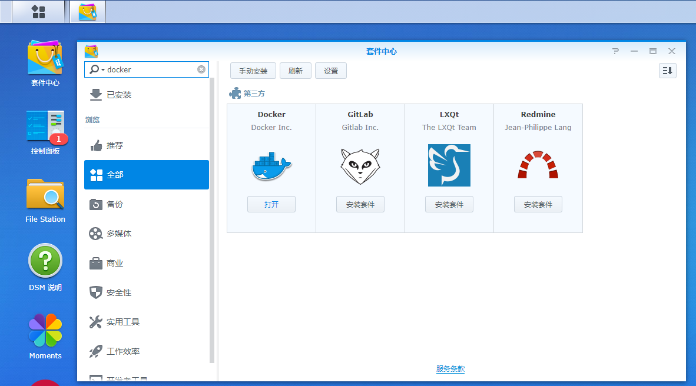Click the docker search input field
This screenshot has width=696, height=386.
tap(150, 69)
